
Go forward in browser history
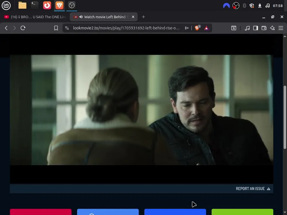point(14,28)
